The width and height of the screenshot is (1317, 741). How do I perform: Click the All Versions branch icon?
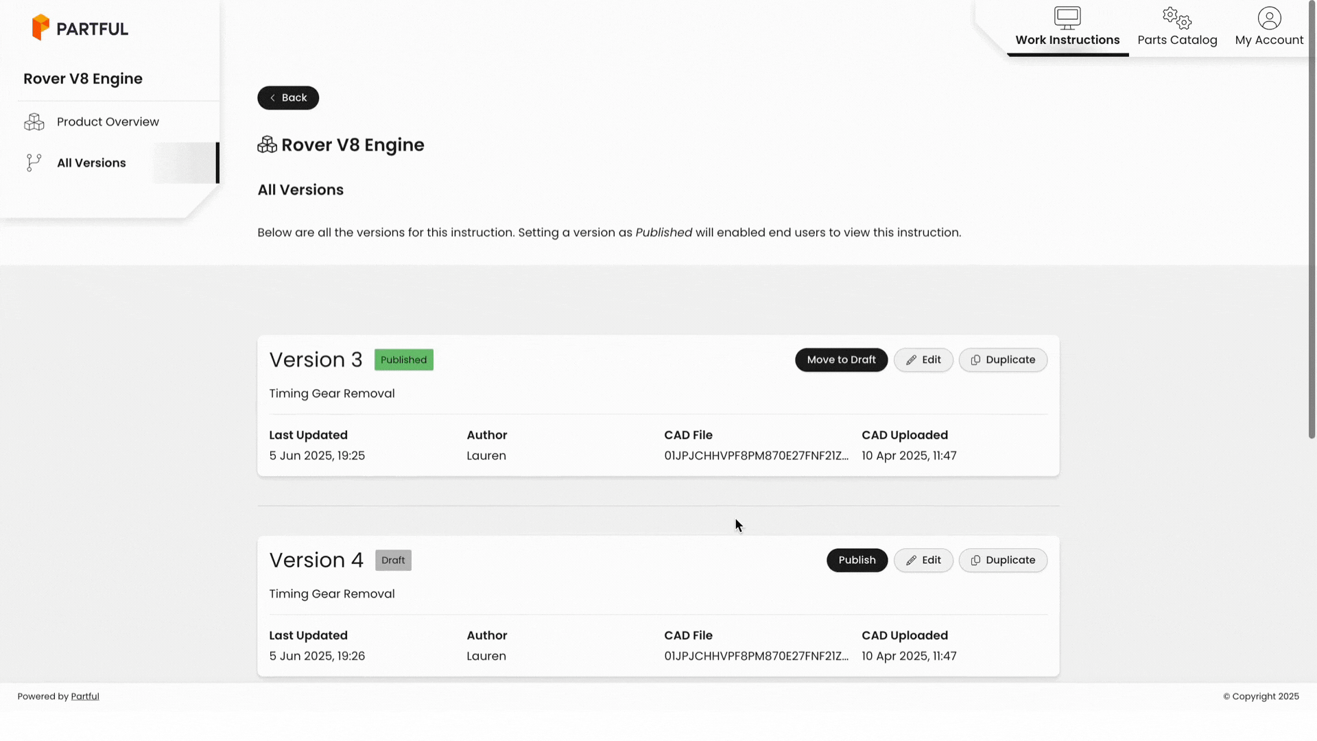34,163
